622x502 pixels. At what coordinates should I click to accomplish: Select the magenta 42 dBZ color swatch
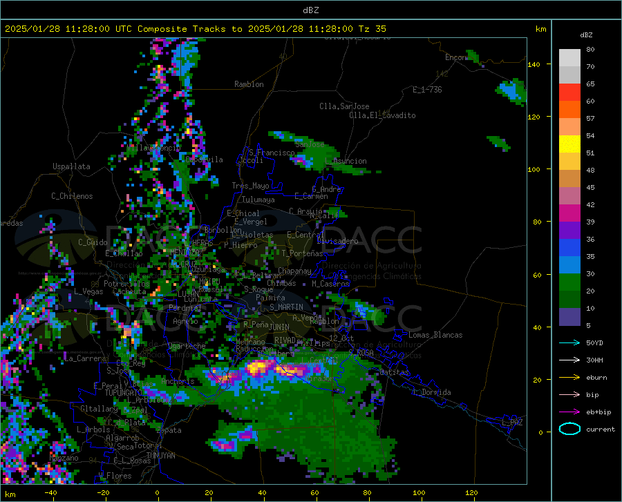point(569,213)
